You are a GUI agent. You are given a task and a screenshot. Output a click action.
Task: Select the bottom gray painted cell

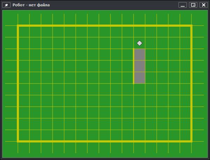click(140, 78)
